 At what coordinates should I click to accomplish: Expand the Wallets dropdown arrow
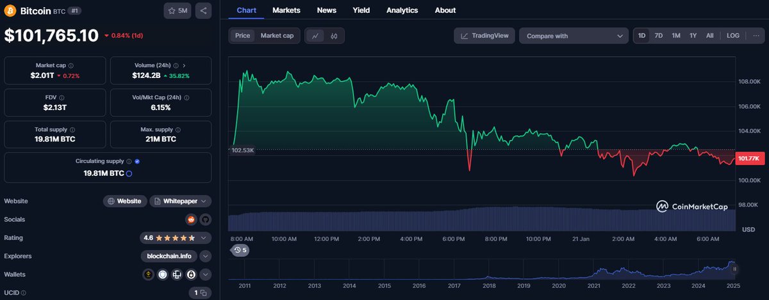(205, 274)
